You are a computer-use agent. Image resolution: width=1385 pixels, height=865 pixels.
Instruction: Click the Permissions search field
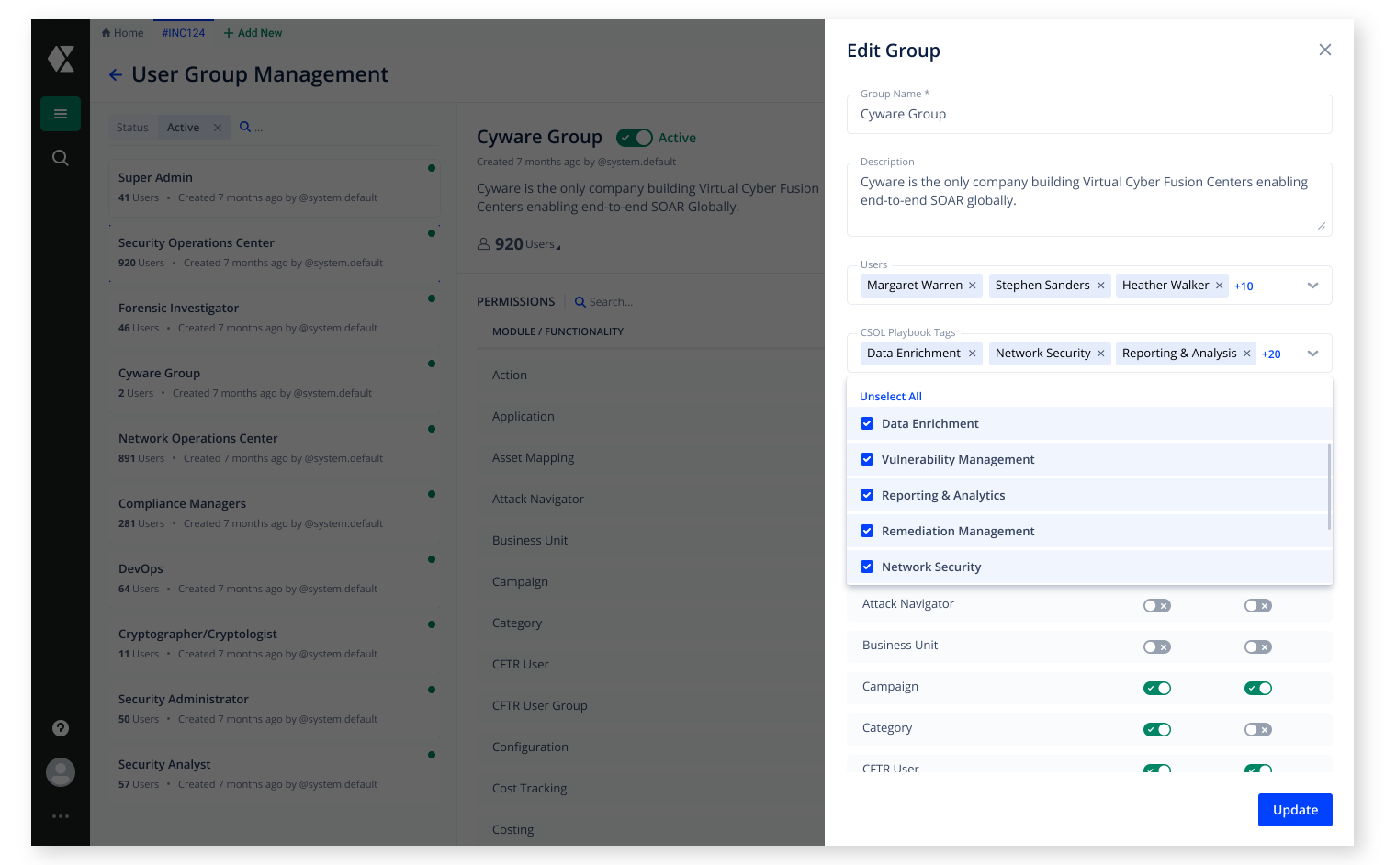click(x=611, y=302)
